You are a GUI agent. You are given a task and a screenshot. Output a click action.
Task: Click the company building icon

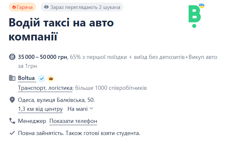pyautogui.click(x=12, y=78)
